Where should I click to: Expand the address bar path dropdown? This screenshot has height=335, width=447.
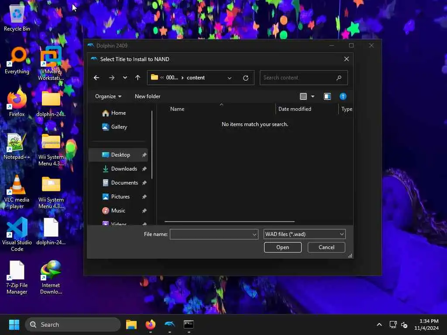coord(230,78)
